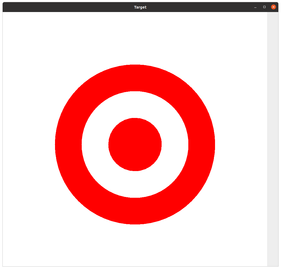Screen dimensions: 281x269
Task: Click the bottom of the outer red ring
Action: pos(135,211)
